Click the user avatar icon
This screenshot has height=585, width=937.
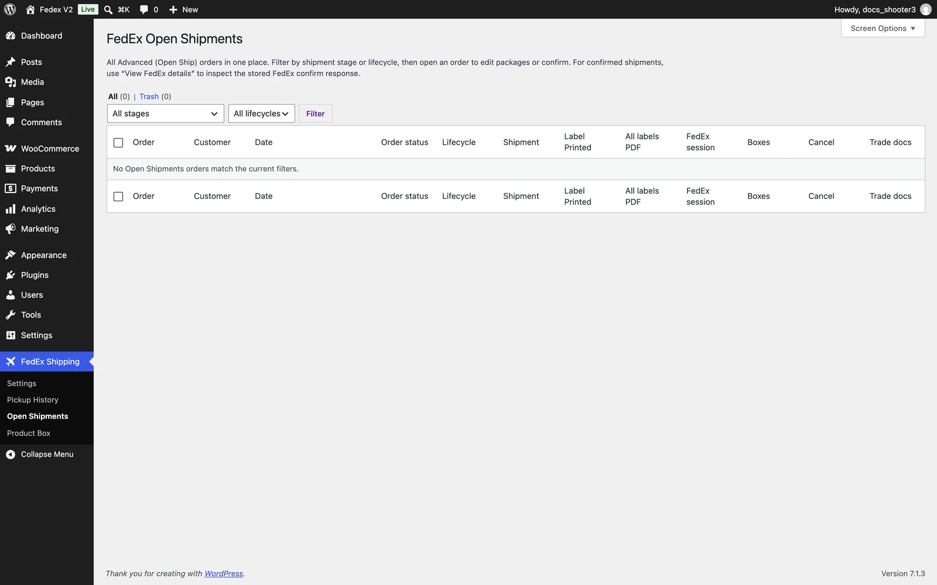[926, 9]
